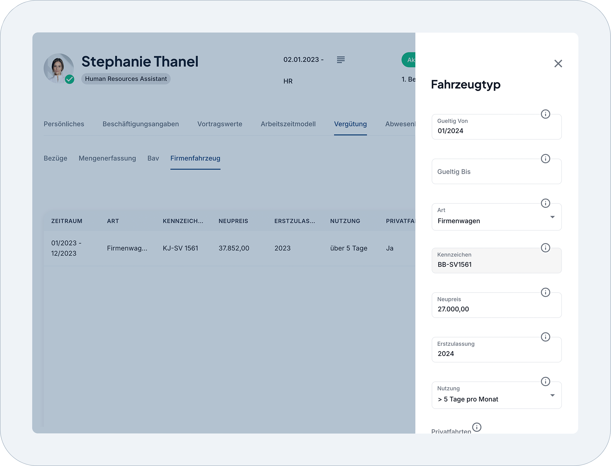Select table cell 01/2023 - 12/2023
Viewport: 611px width, 466px height.
click(66, 248)
